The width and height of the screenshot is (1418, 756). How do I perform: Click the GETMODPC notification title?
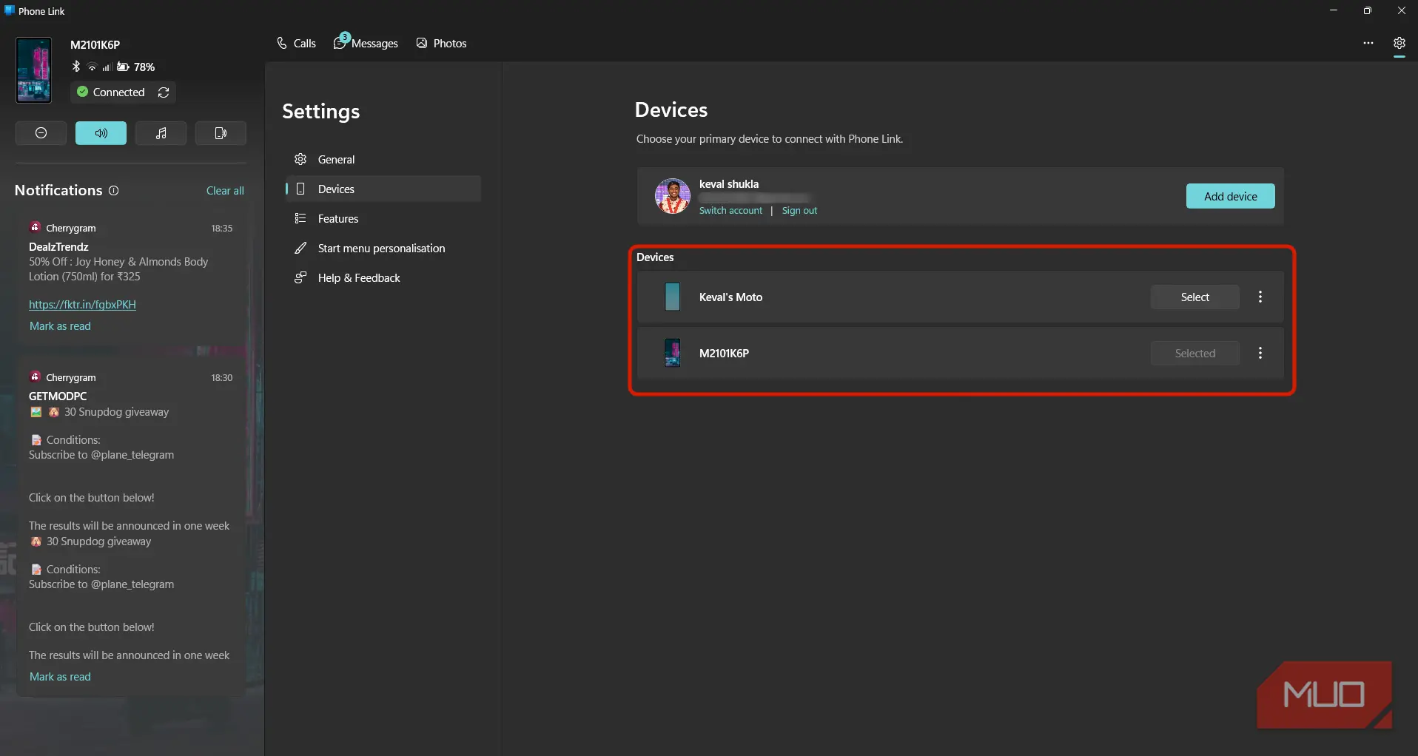coord(58,396)
